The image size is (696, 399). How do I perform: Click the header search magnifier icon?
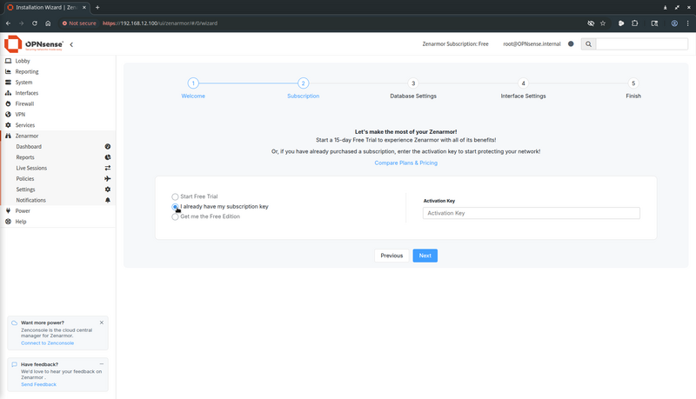pyautogui.click(x=589, y=43)
